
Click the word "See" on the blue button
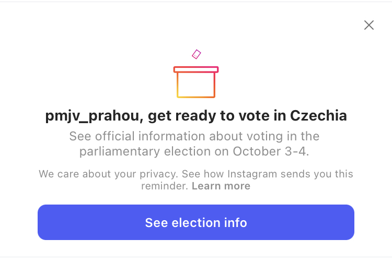[x=156, y=223]
